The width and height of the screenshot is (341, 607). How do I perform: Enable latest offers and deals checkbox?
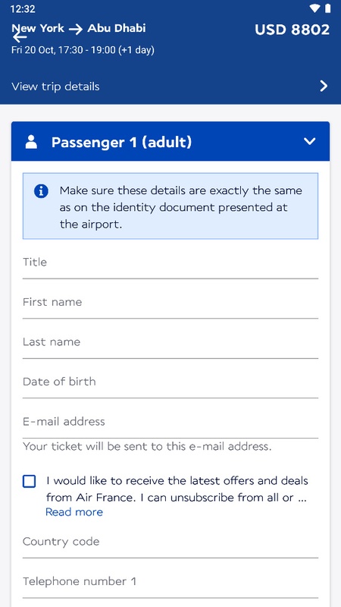coord(30,481)
